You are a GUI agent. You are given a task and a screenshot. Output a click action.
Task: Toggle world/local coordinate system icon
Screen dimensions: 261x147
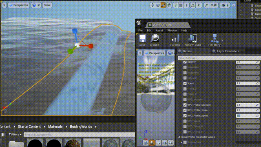click(169, 5)
